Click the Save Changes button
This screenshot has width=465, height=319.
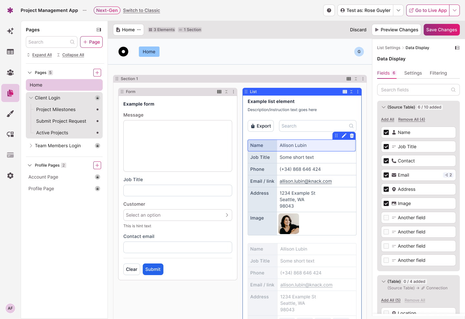441,30
